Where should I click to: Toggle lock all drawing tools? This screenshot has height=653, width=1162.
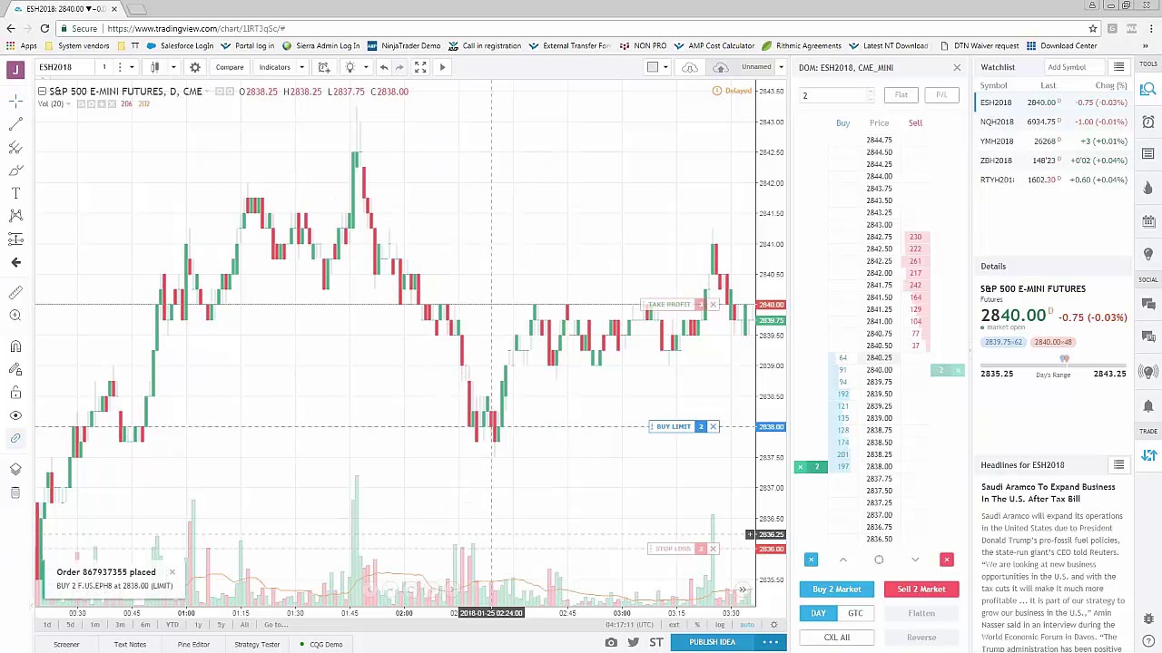coord(15,393)
